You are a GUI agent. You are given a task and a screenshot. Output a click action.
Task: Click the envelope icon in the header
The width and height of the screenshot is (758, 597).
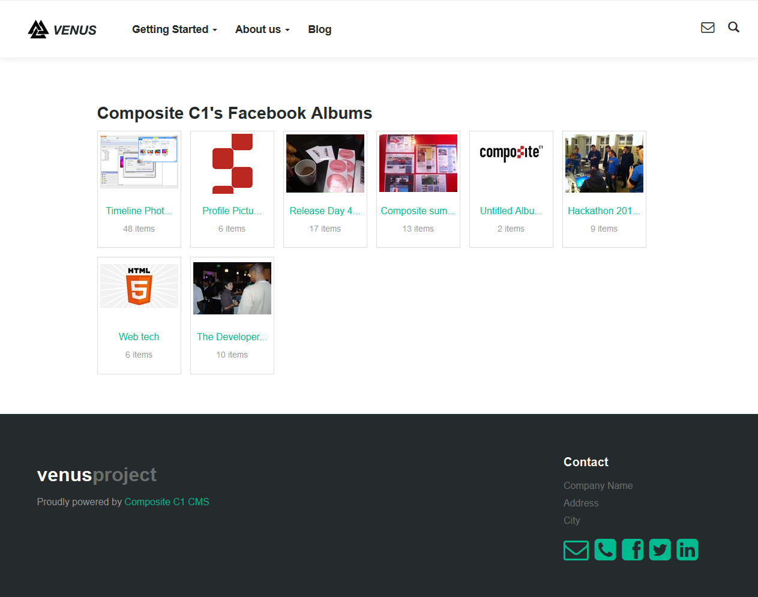pos(708,28)
